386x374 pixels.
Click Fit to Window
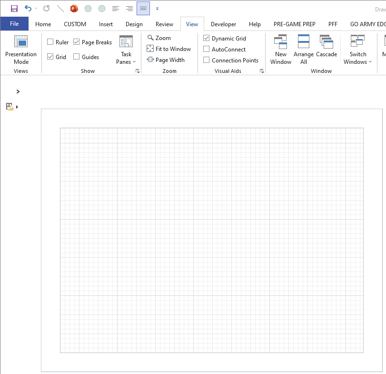[169, 49]
